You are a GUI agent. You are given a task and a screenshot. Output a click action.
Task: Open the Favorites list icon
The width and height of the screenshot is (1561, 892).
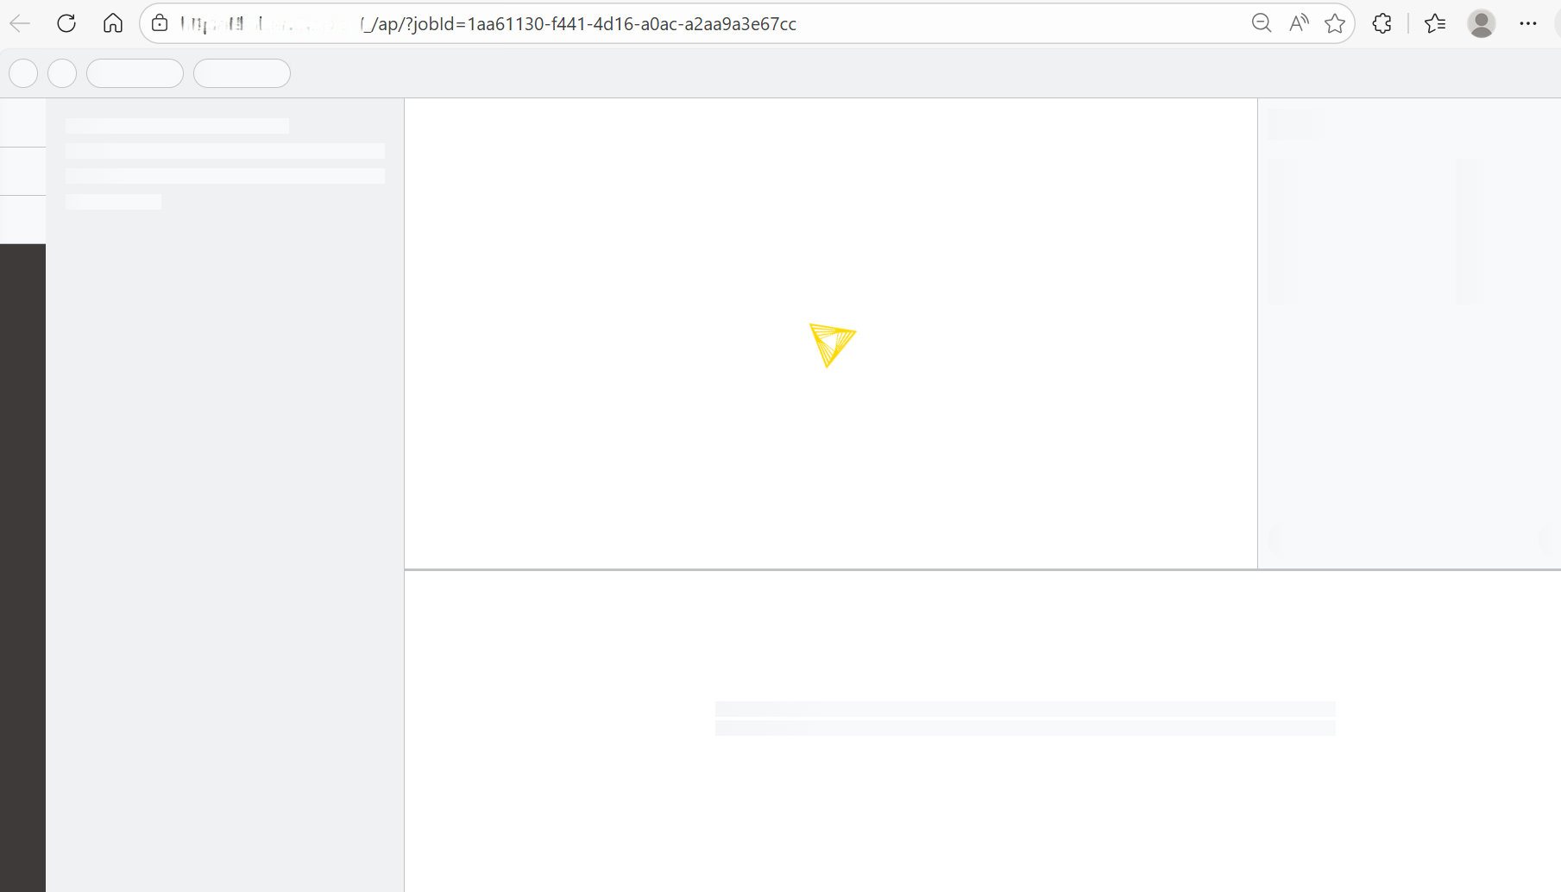click(1435, 23)
